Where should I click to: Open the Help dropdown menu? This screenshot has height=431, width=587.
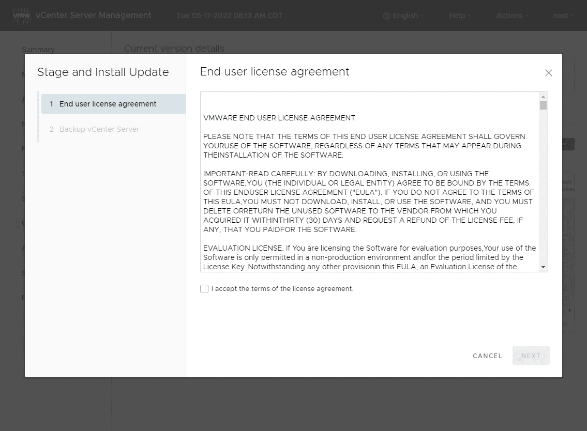click(x=459, y=16)
